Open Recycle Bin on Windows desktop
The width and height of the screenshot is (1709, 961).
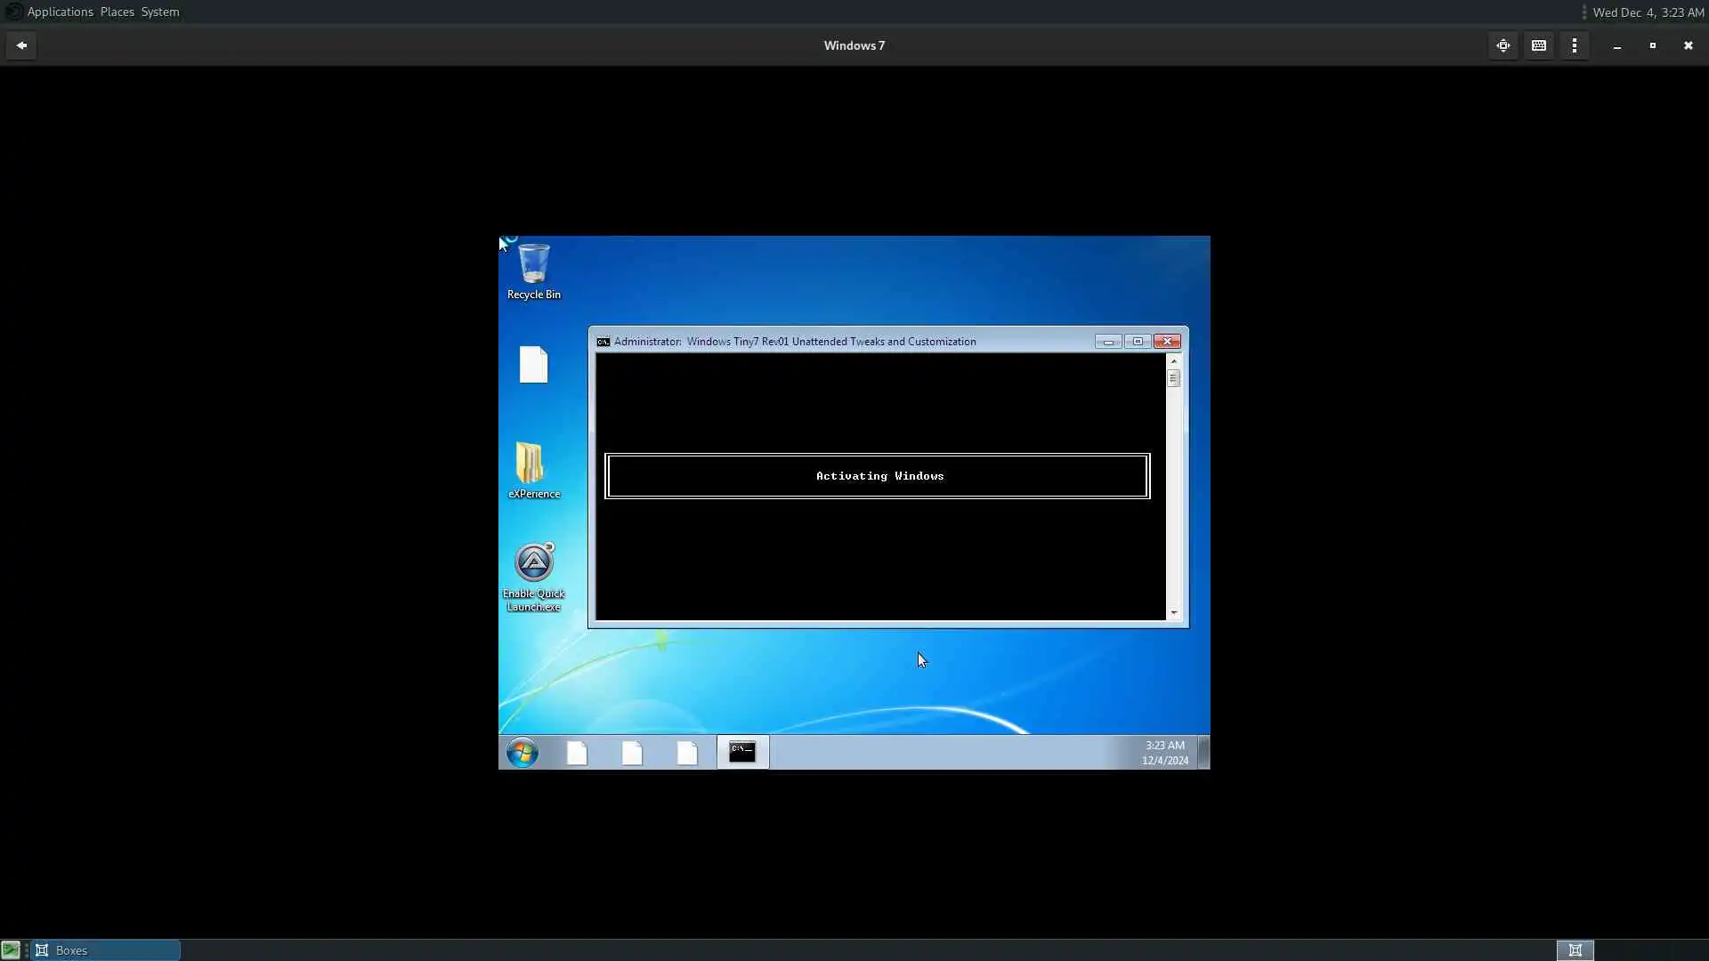[x=533, y=265]
